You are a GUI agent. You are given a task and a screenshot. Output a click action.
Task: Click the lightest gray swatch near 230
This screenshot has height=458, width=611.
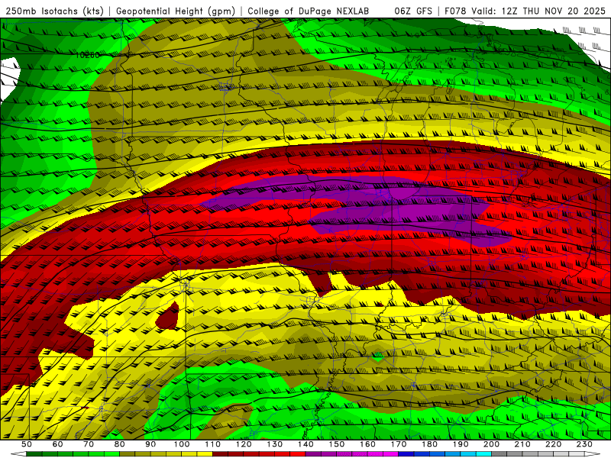[x=577, y=453]
